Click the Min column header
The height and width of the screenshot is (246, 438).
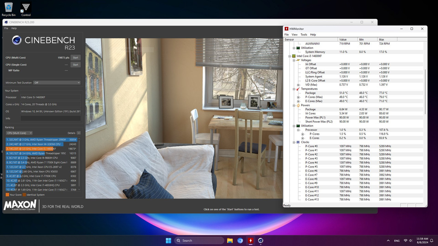[x=367, y=40]
